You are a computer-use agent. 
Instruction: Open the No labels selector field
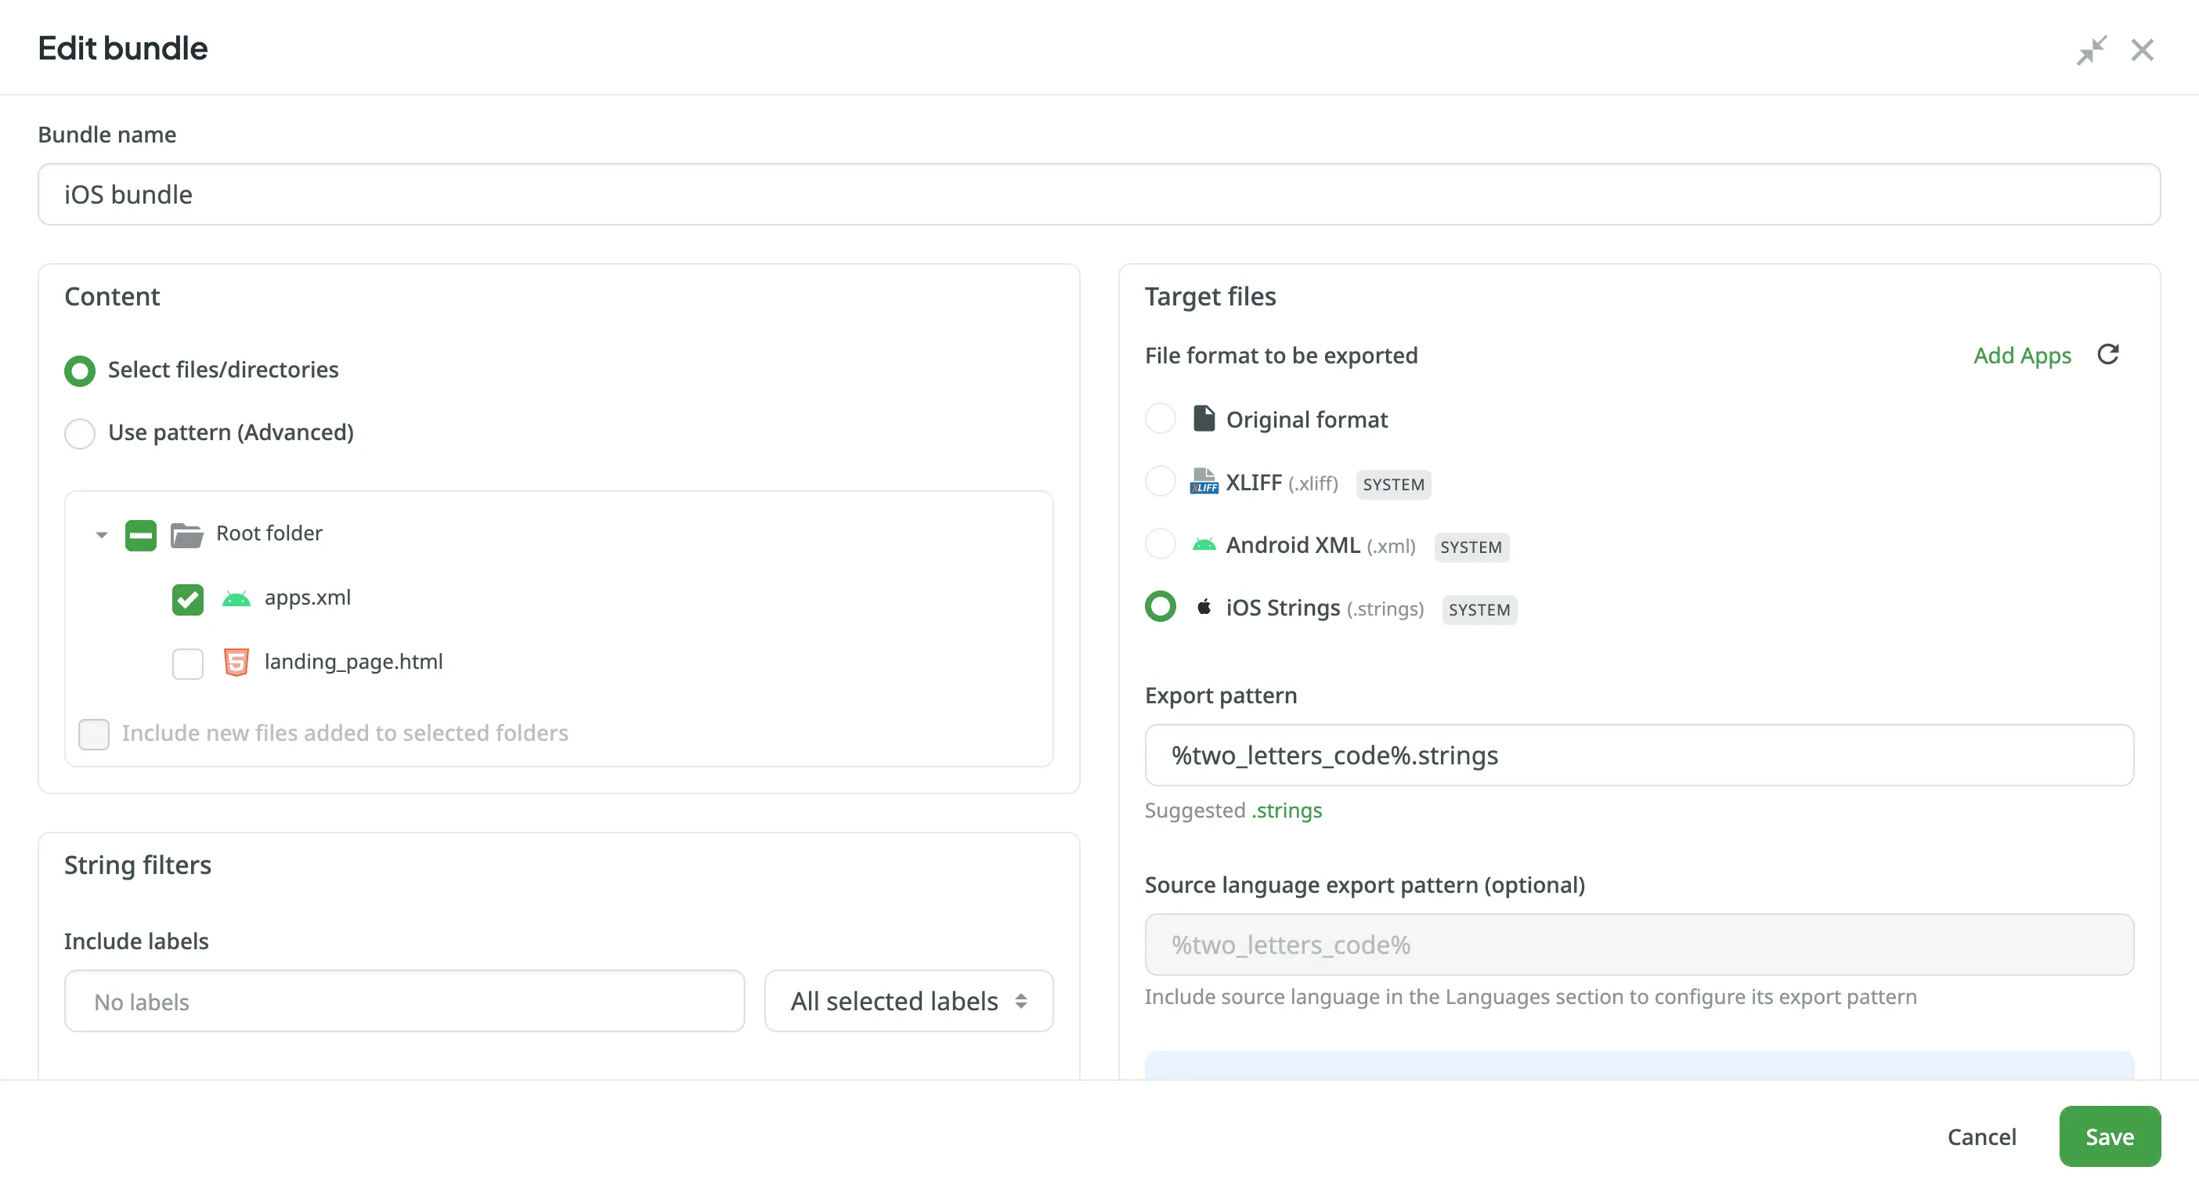coord(404,1001)
